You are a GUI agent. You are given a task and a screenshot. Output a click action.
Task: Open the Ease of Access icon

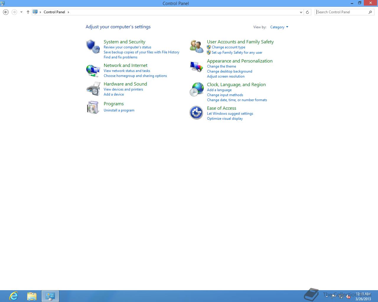[196, 113]
